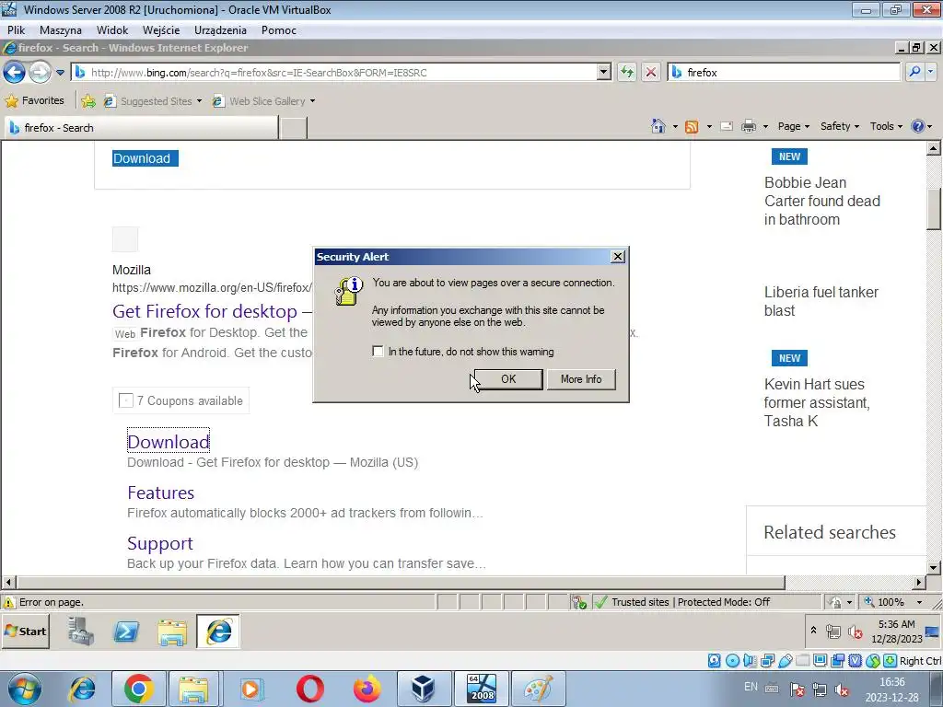This screenshot has height=707, width=943.
Task: Open the Wejście menu
Action: click(x=160, y=30)
